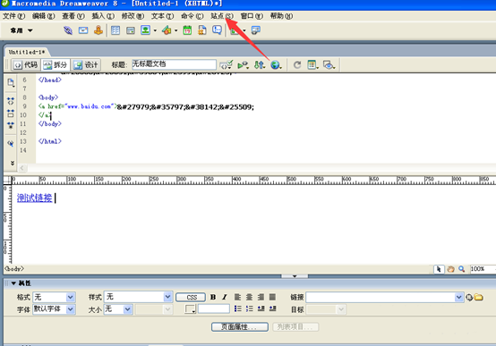The width and height of the screenshot is (496, 346).
Task: Open preview in browser globe icon
Action: (x=276, y=64)
